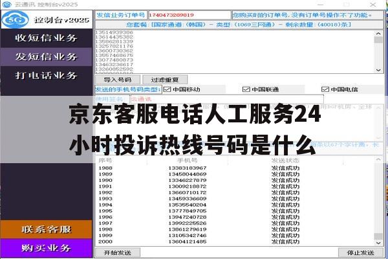This screenshot has height=259, width=388.
Task: Click 发信成功 status in row 2000
Action: pyautogui.click(x=285, y=242)
